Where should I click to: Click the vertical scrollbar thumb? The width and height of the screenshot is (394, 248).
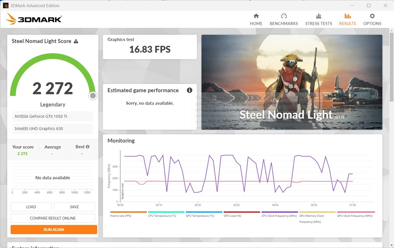pos(391,67)
